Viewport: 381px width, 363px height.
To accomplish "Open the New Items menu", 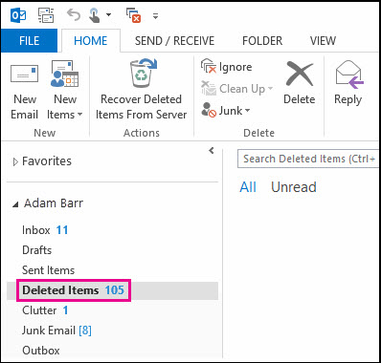I will pos(65,91).
